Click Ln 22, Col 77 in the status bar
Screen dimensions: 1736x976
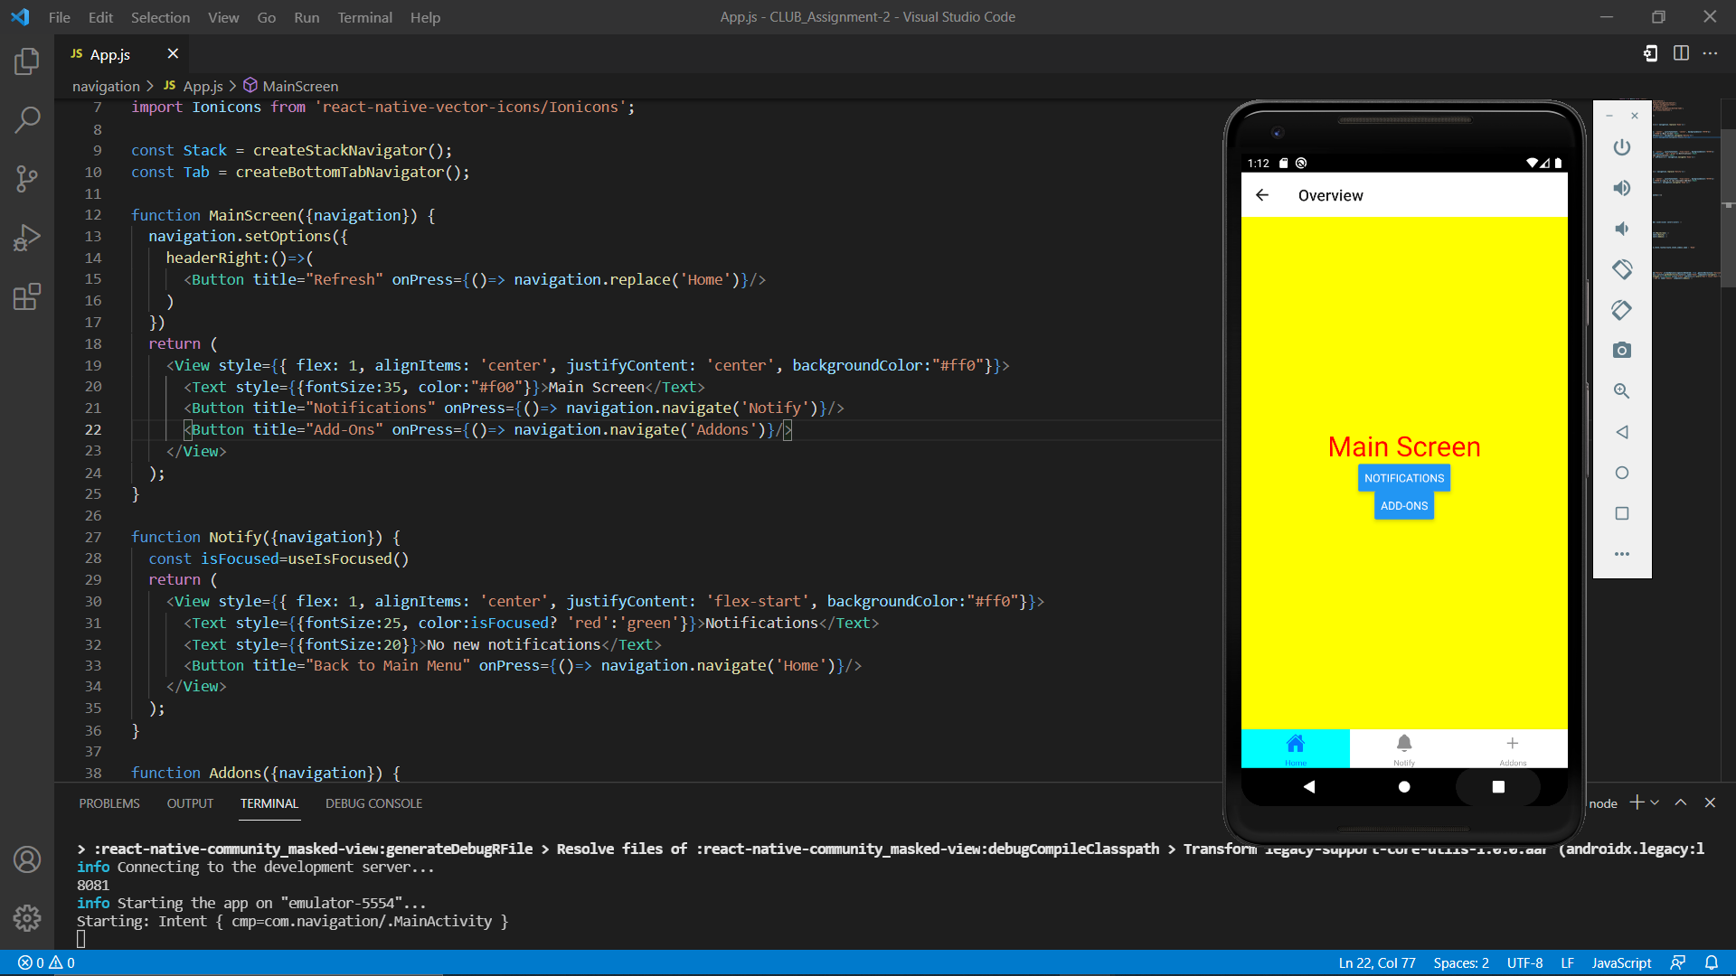pyautogui.click(x=1377, y=962)
